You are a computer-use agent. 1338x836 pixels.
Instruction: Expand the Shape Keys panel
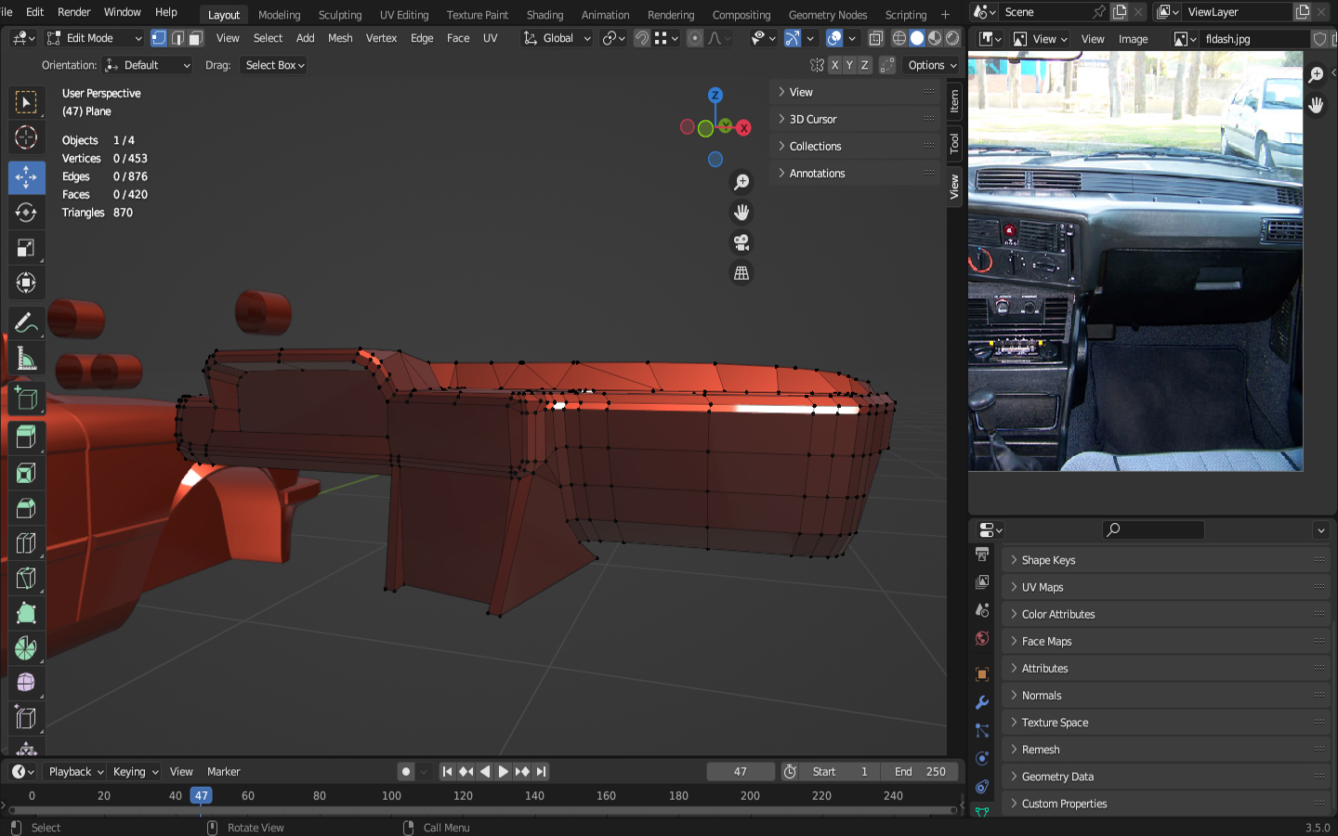click(x=1165, y=560)
